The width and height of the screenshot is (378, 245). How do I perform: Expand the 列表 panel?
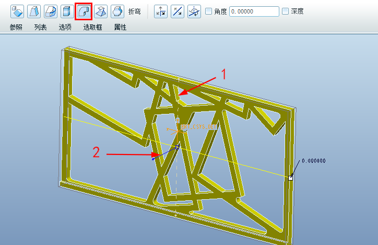coord(41,27)
